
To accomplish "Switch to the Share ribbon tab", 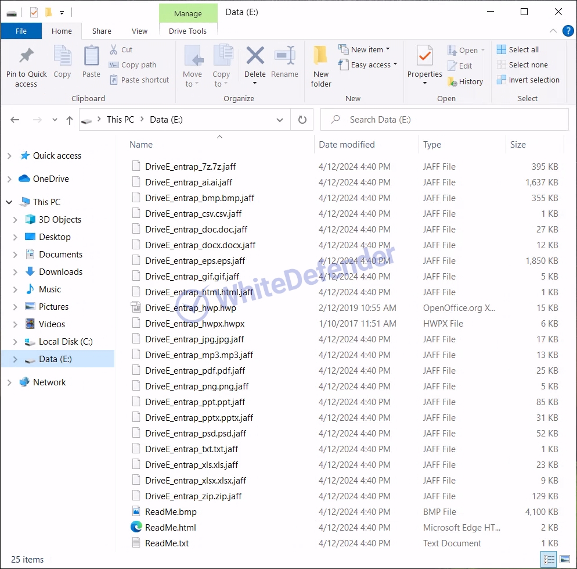I will click(x=102, y=31).
